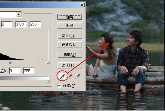Select the black point eyedropper
Viewport: 165px width, 111px height.
click(x=62, y=76)
